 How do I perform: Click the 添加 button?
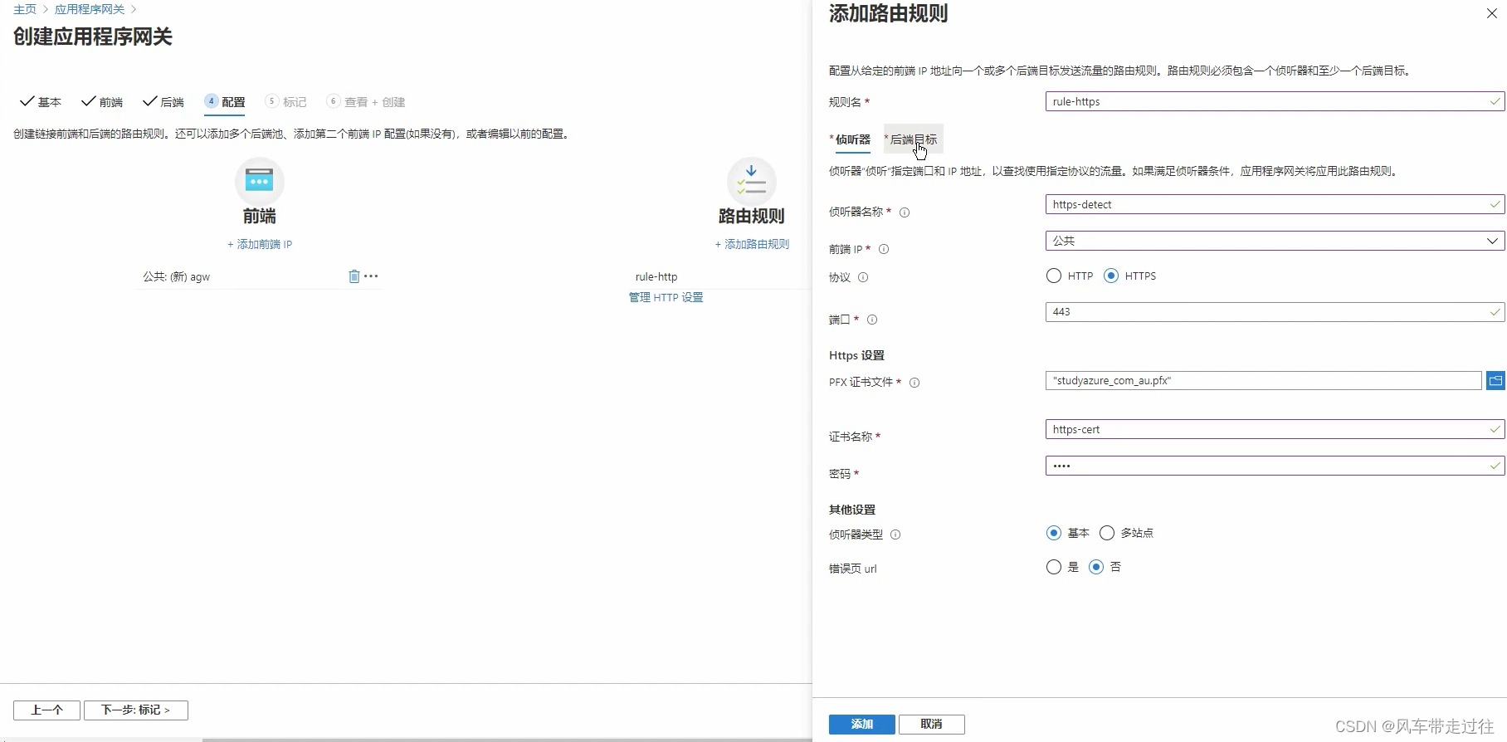pyautogui.click(x=861, y=725)
